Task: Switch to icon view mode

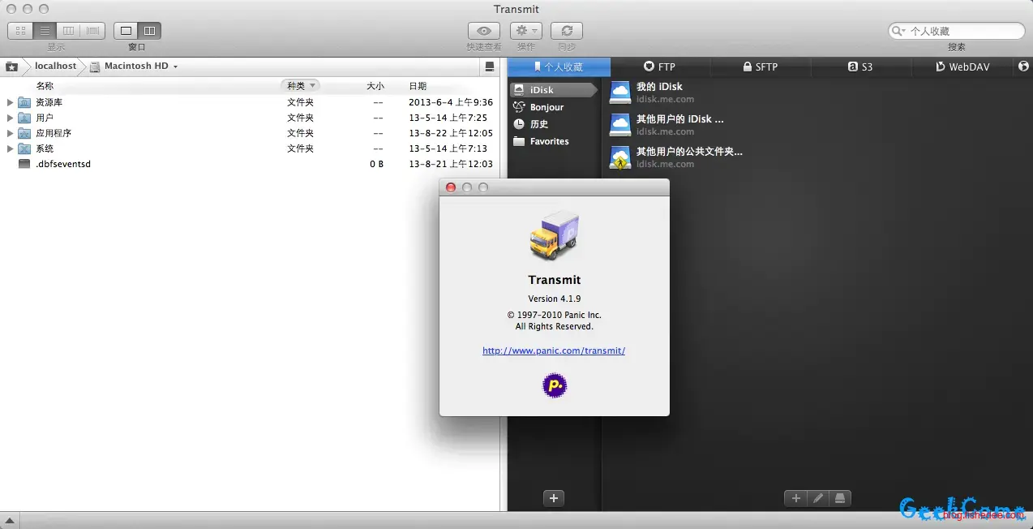Action: [x=20, y=31]
